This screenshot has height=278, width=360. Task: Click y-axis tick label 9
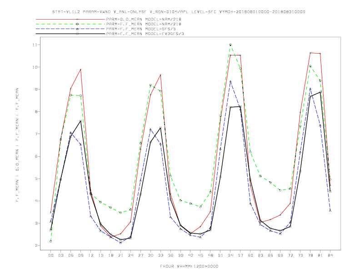coord(36,89)
